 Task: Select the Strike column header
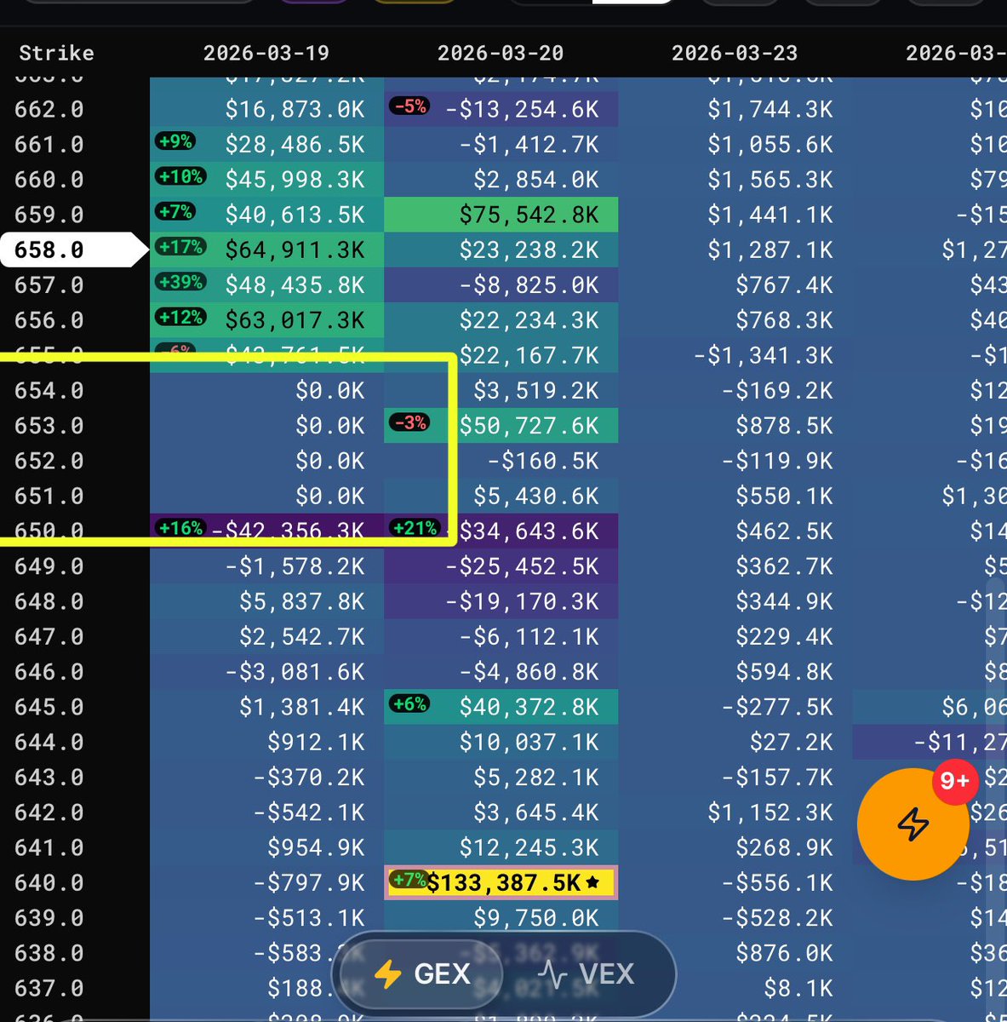tap(56, 53)
